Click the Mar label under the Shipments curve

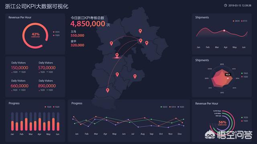tap(217, 47)
